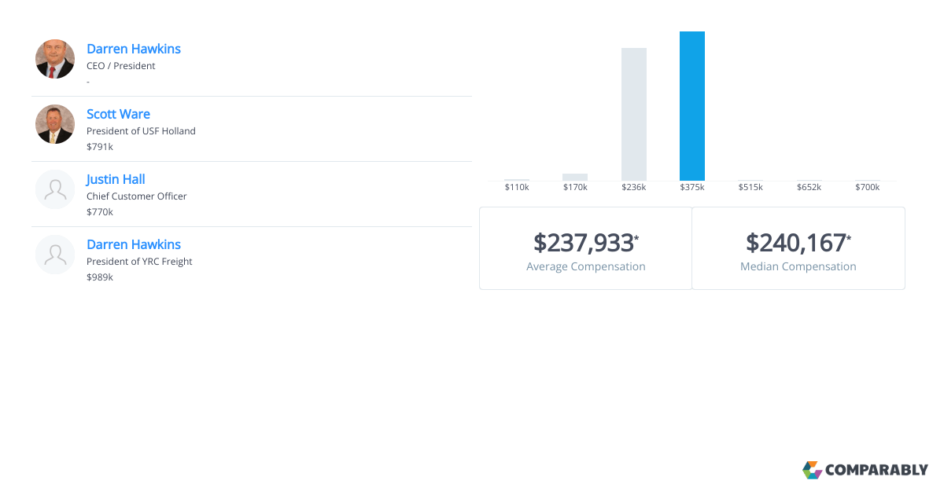This screenshot has height=495, width=944.
Task: Click the $515k axis label
Action: (x=750, y=187)
